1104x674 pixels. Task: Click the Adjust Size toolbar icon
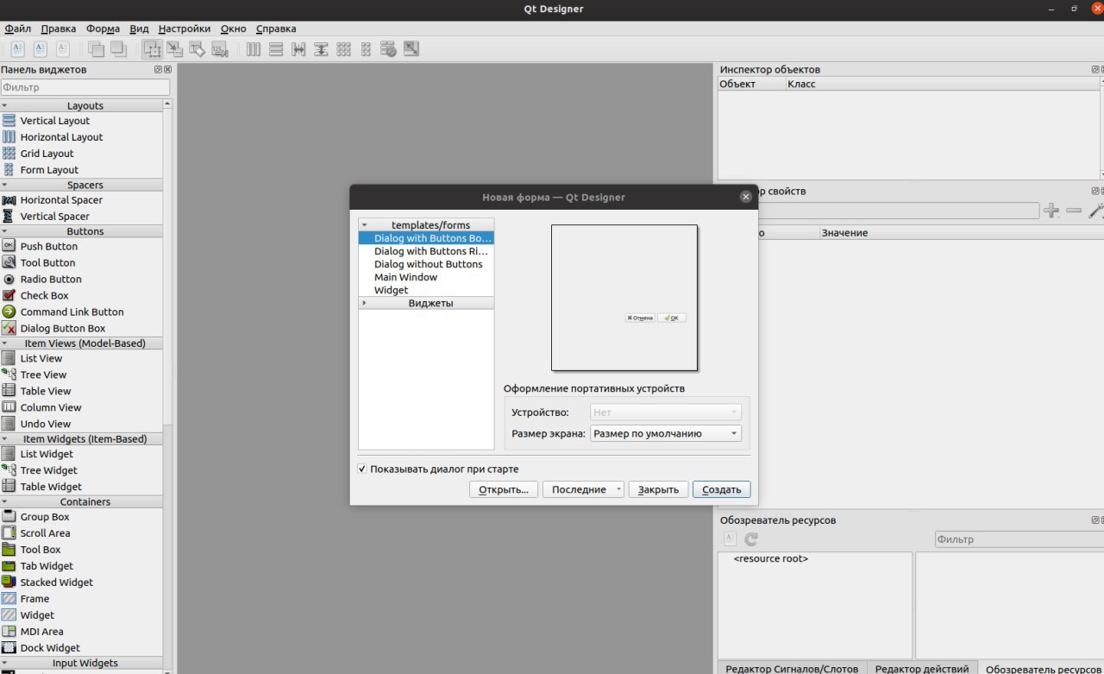[x=411, y=49]
